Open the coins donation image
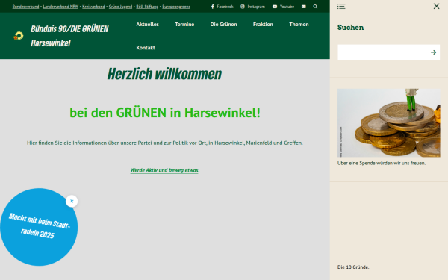Screen dimensions: 448x280 tap(388, 123)
